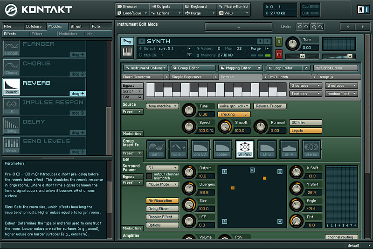Select the Lo-Fi insert effect slot
This screenshot has width=373, height=249.
[178, 149]
